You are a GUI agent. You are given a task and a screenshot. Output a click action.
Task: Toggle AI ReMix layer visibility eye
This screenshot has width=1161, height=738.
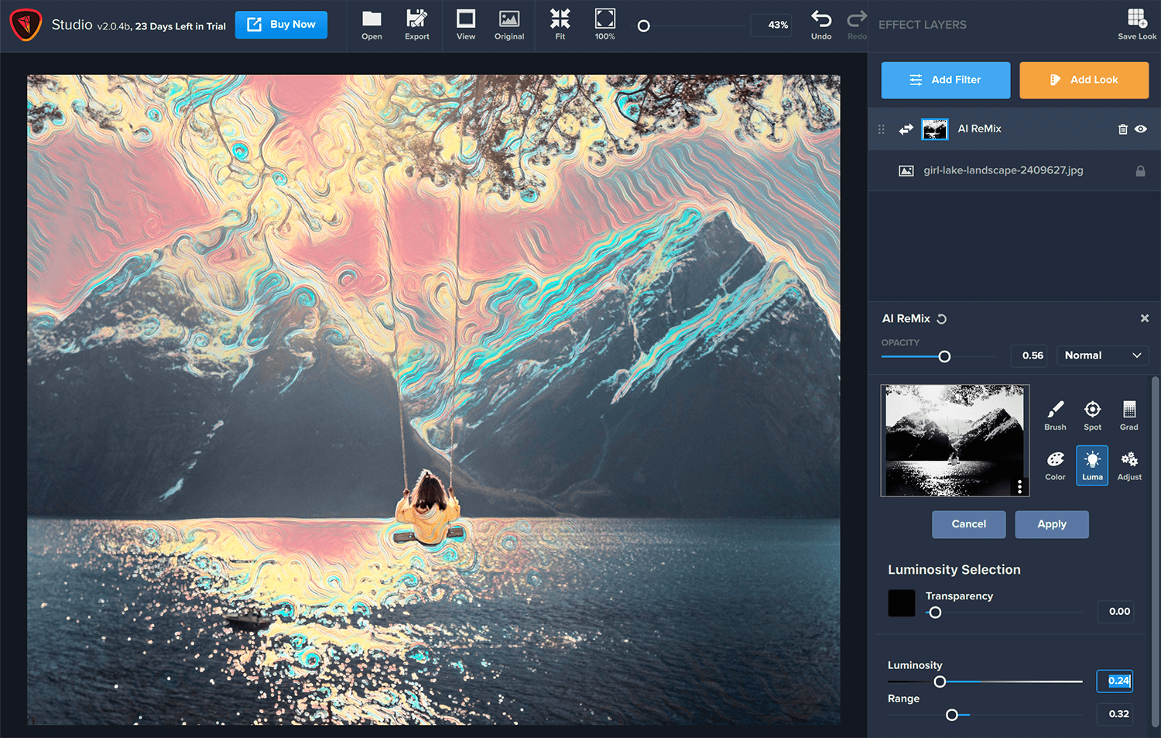pyautogui.click(x=1141, y=129)
